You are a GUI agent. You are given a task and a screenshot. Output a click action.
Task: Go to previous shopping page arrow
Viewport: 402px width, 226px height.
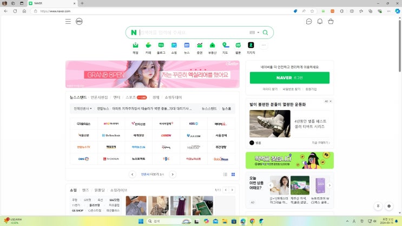(x=226, y=190)
